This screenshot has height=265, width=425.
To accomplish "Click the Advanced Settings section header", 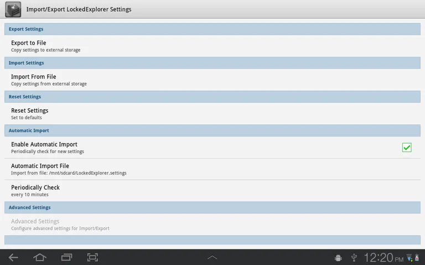I will [212, 208].
